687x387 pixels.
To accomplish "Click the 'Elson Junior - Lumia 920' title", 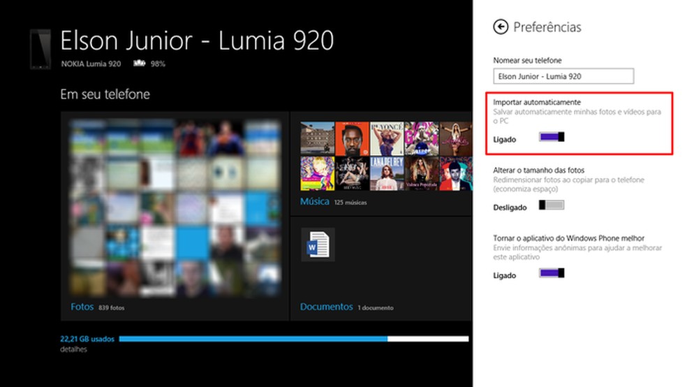I will pos(197,41).
